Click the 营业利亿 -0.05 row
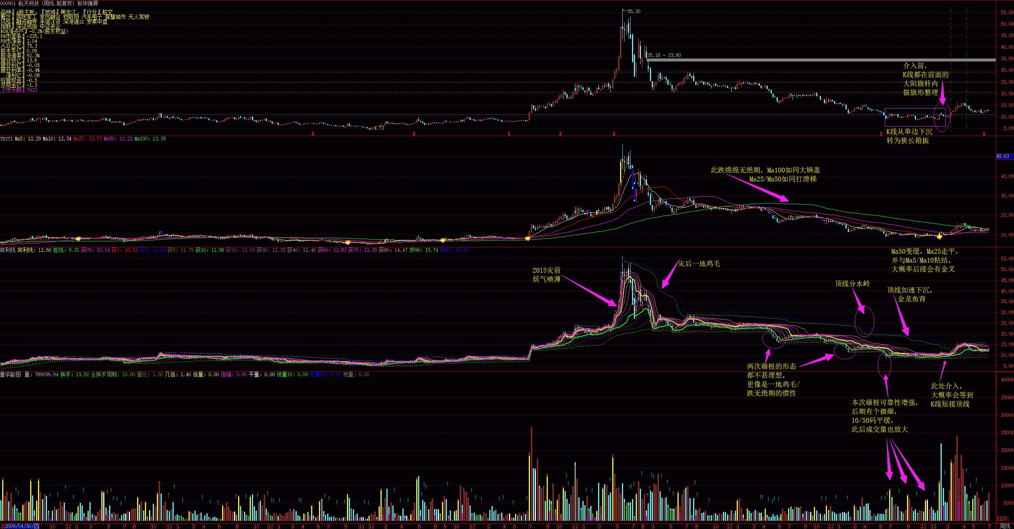The image size is (1014, 529). pyautogui.click(x=20, y=65)
